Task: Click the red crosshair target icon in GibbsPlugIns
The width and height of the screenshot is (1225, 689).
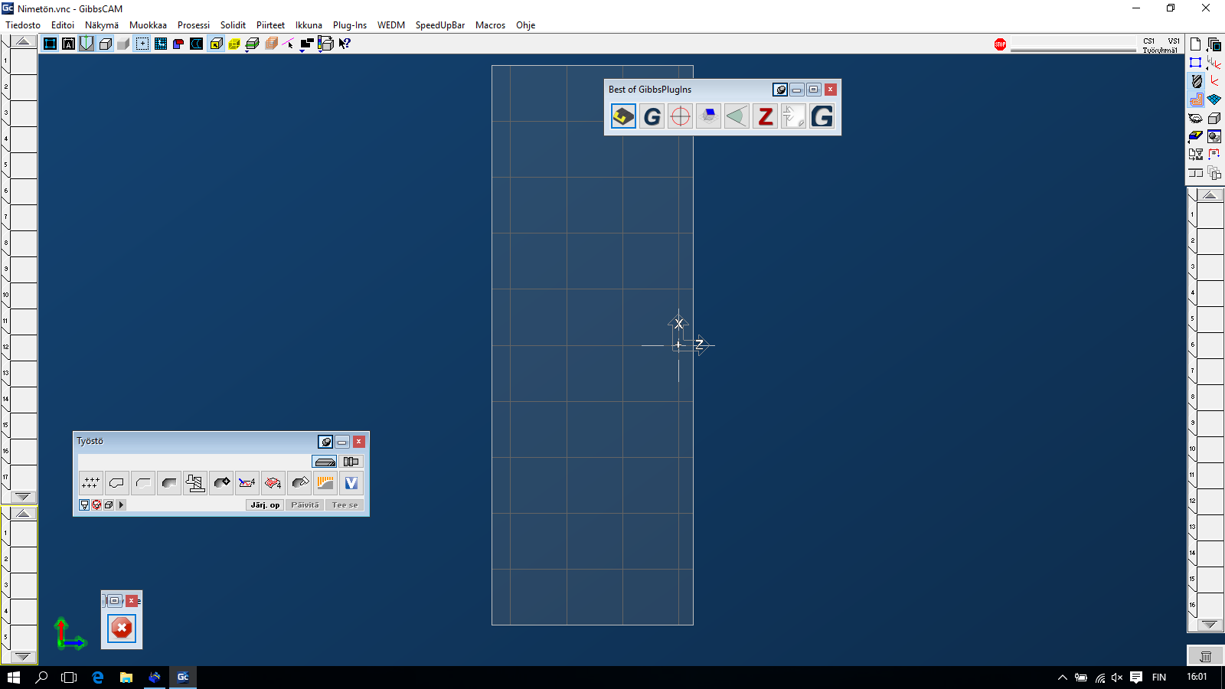Action: [x=680, y=116]
